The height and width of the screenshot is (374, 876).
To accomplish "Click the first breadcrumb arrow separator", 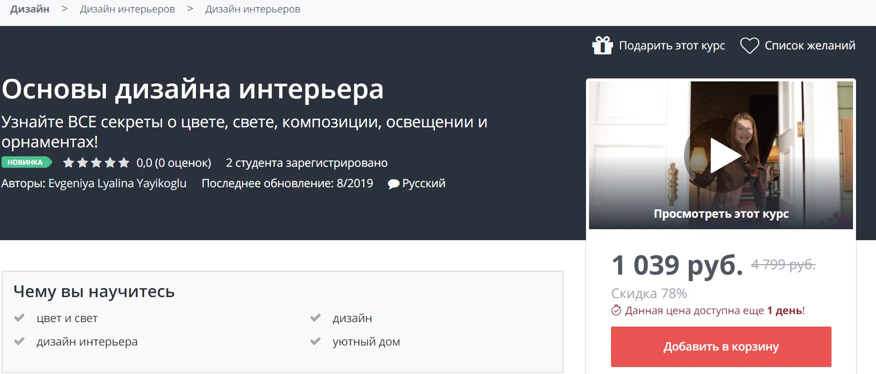I will click(64, 9).
